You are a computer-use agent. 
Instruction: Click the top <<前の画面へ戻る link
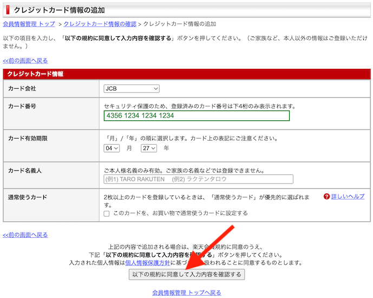tap(25, 61)
